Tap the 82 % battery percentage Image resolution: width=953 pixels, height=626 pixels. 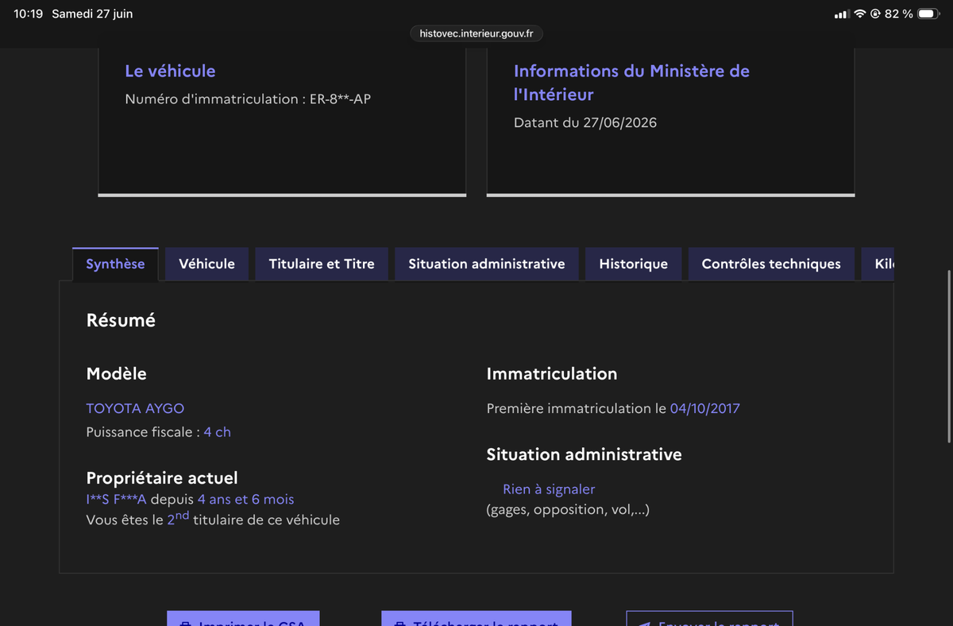pos(899,14)
